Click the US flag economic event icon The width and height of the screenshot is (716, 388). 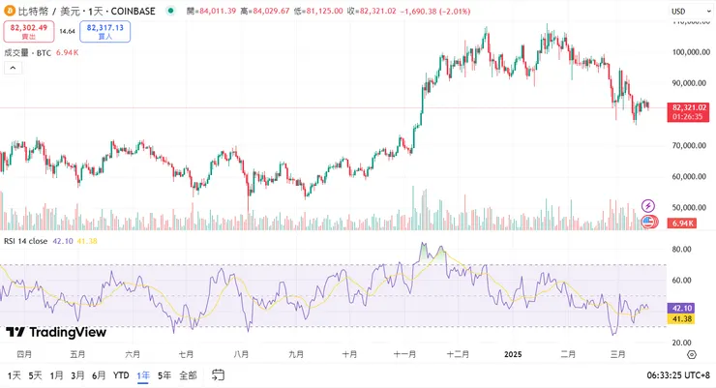click(648, 223)
